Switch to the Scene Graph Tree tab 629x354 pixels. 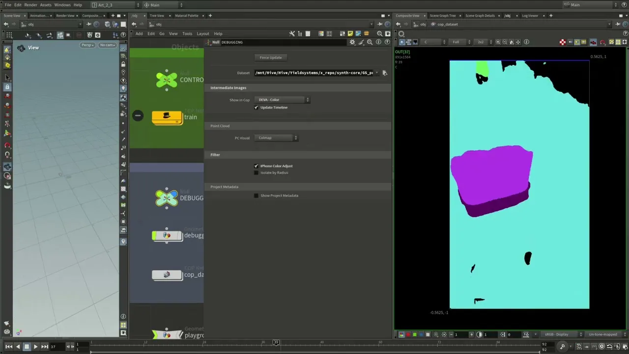(442, 16)
